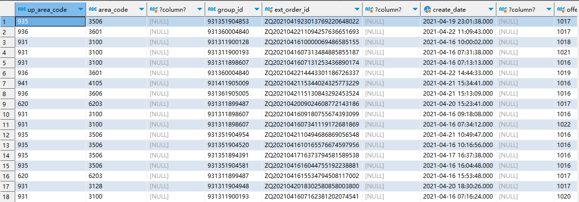579x202 pixels.
Task: Select row number 18 header
Action: [x=7, y=197]
